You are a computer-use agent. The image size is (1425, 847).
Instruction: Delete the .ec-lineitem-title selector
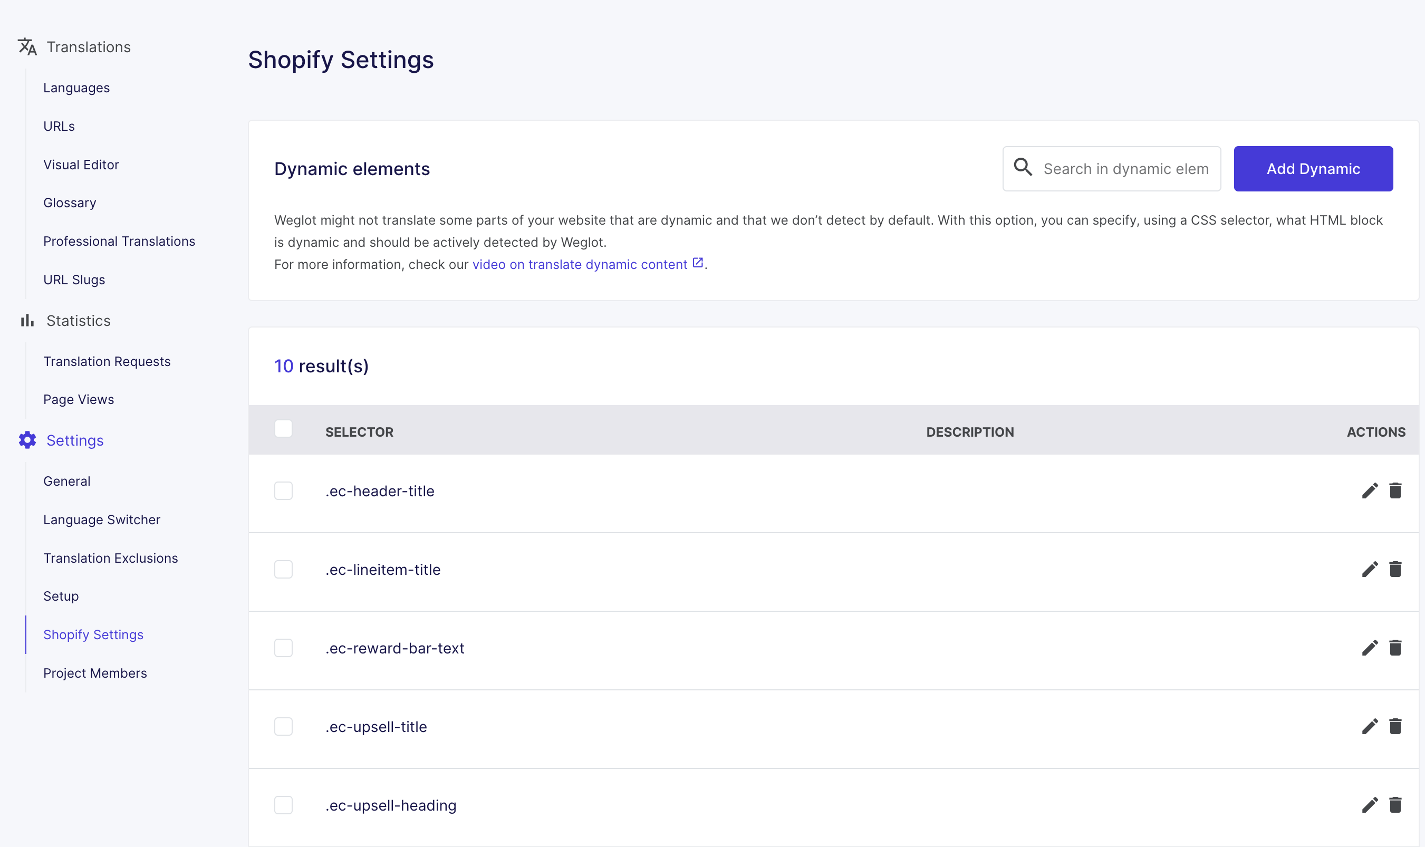(x=1395, y=569)
